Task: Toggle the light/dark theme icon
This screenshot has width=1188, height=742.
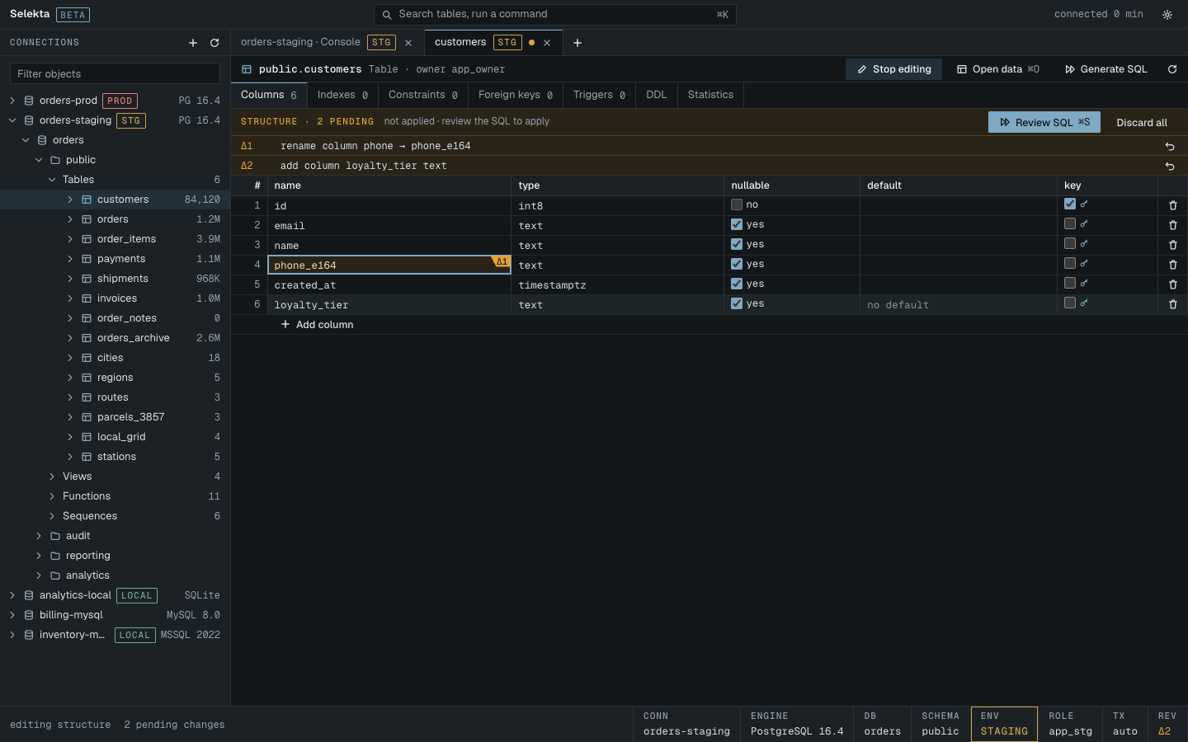Action: (x=1167, y=15)
